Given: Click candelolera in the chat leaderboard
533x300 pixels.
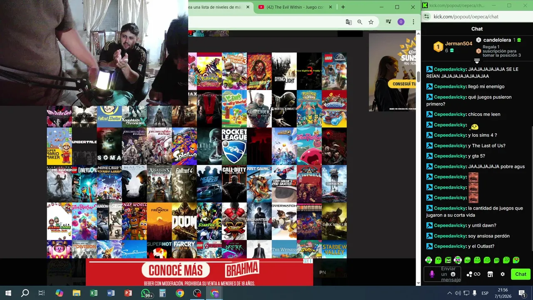Looking at the screenshot, I should (x=497, y=40).
